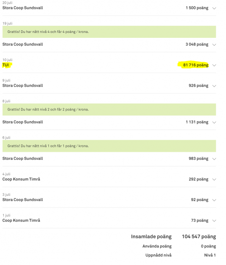Open Stora Coop Sundsvall entry from 9 juli
The height and width of the screenshot is (265, 226).
(x=23, y=86)
